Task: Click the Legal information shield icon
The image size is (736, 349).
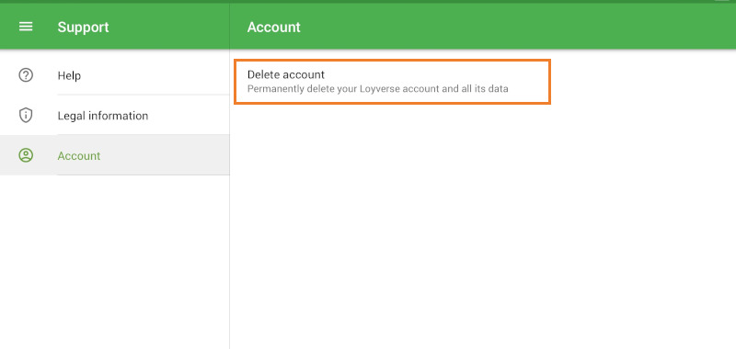Action: (x=26, y=115)
